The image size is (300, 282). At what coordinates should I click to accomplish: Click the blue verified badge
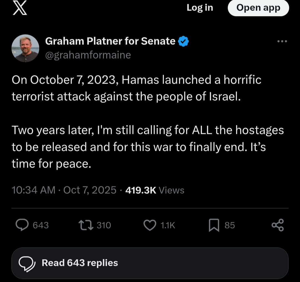pyautogui.click(x=183, y=41)
